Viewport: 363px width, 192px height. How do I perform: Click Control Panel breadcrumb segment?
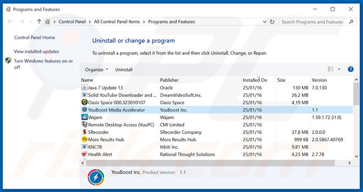pyautogui.click(x=72, y=22)
